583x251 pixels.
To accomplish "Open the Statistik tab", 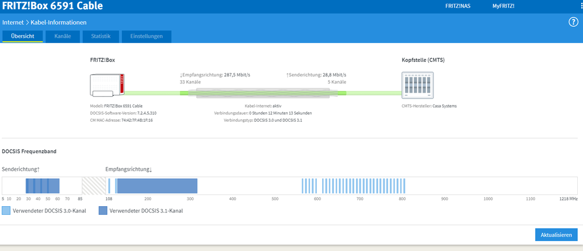I will point(100,36).
